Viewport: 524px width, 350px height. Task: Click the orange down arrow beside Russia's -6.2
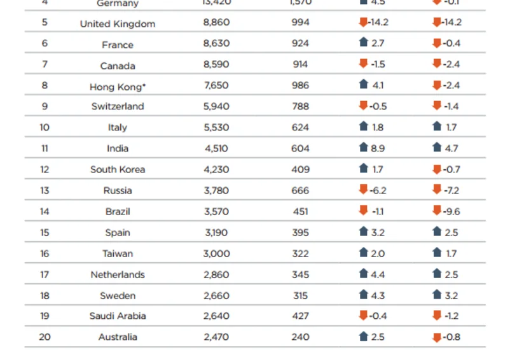pyautogui.click(x=363, y=190)
